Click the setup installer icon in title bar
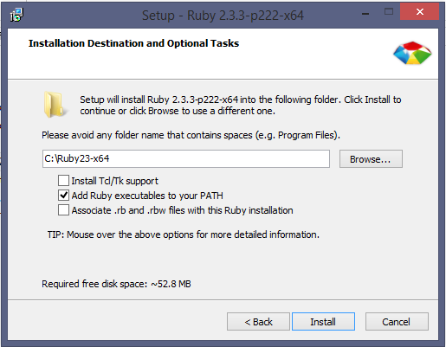The image size is (446, 347). coord(16,15)
